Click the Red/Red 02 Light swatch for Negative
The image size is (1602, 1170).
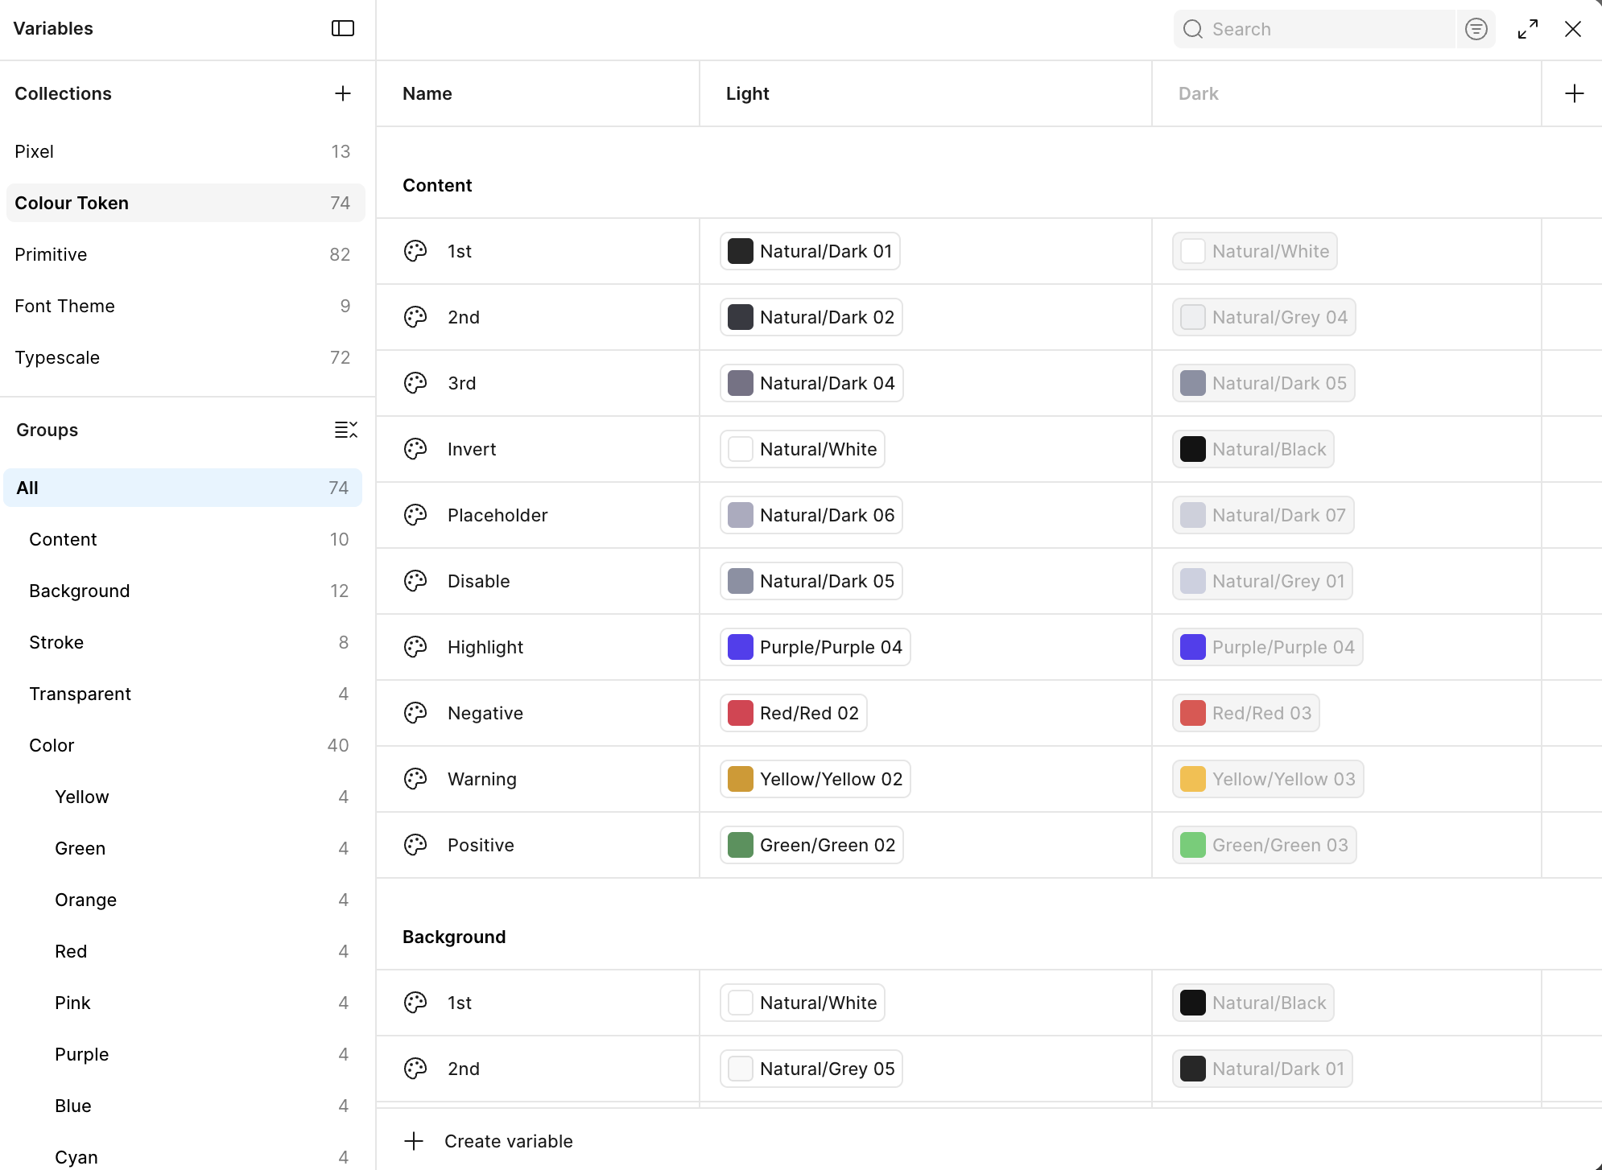coord(741,713)
